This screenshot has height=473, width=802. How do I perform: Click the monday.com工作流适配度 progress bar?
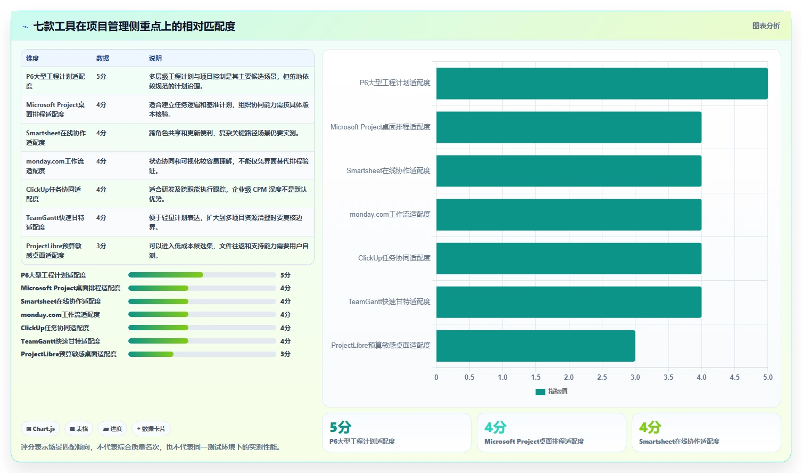(202, 315)
